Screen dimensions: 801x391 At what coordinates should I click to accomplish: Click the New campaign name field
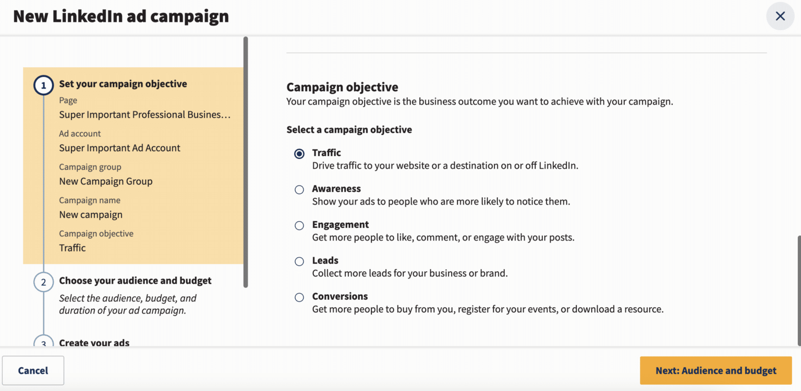91,214
